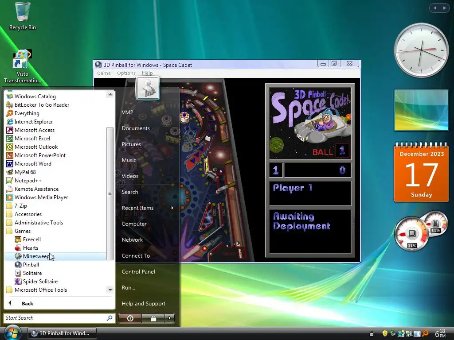Open shutdown options arrow menu

[x=170, y=318]
